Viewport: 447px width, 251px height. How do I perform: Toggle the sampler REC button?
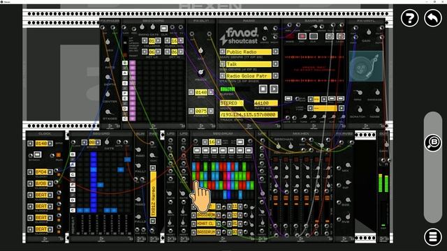(302, 36)
